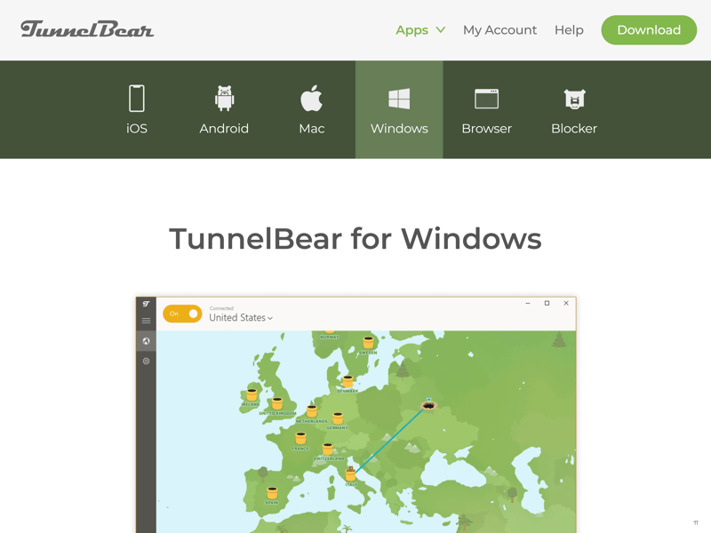This screenshot has width=711, height=533.
Task: Select the Windows logo icon
Action: [399, 99]
